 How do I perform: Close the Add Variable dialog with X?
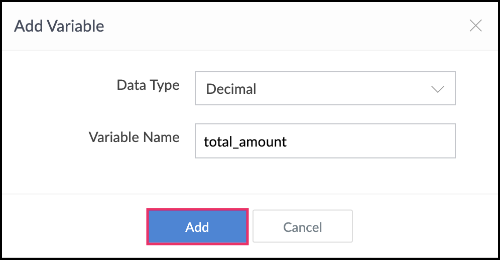pyautogui.click(x=475, y=26)
